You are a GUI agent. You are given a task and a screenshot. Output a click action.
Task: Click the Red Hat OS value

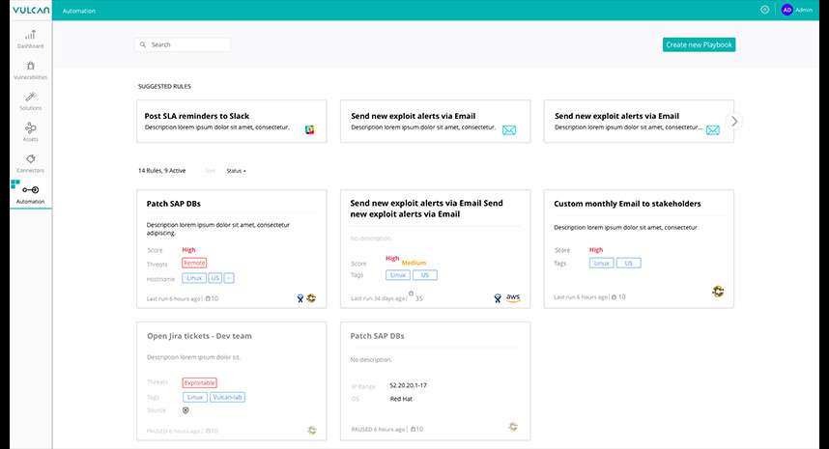tap(401, 399)
